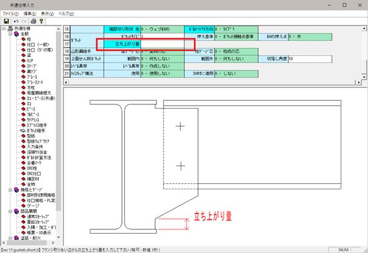The height and width of the screenshot is (253, 368).
Task: Select the 通常スカーラップ tree item
Action: 38,217
